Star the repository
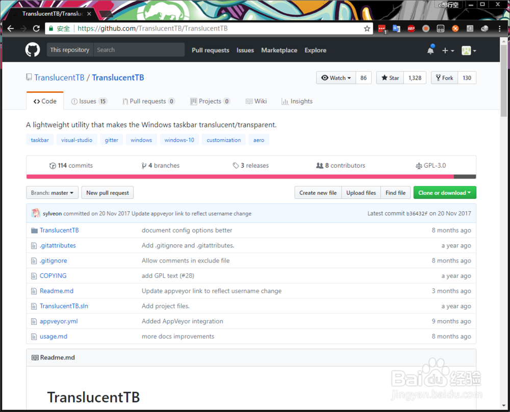Image resolution: width=510 pixels, height=412 pixels. (x=390, y=78)
